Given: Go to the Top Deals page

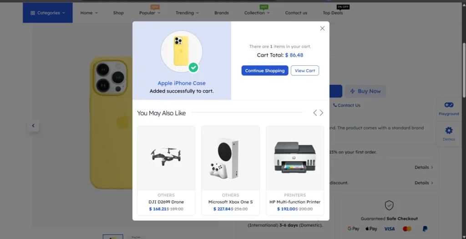Looking at the screenshot, I should click(x=333, y=13).
